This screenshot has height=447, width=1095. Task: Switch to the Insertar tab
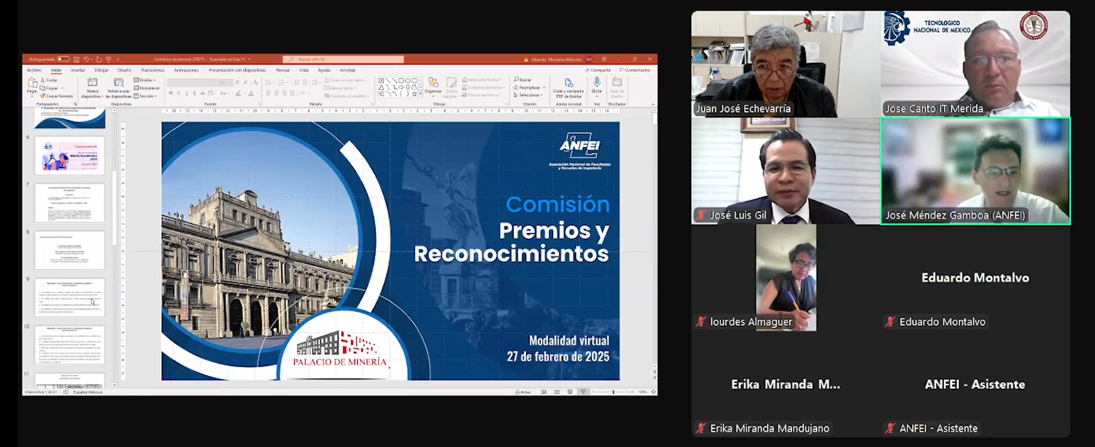78,70
